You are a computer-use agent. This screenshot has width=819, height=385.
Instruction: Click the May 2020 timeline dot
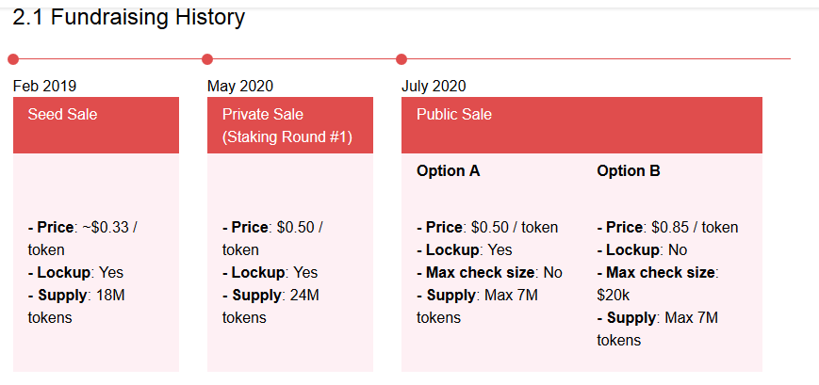[207, 59]
